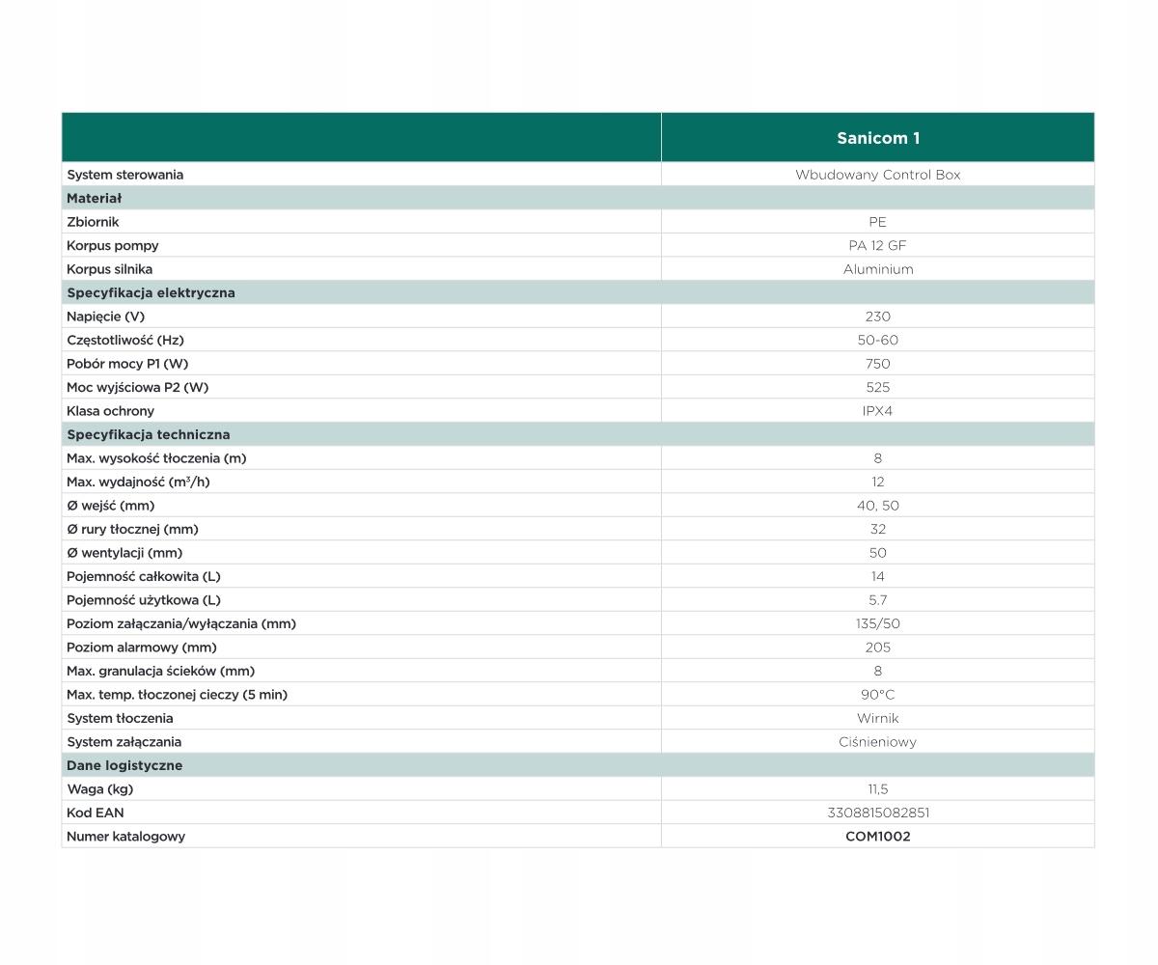Click the EAN code 3308815082851
Viewport: 1158px width, 965px height.
click(x=877, y=813)
